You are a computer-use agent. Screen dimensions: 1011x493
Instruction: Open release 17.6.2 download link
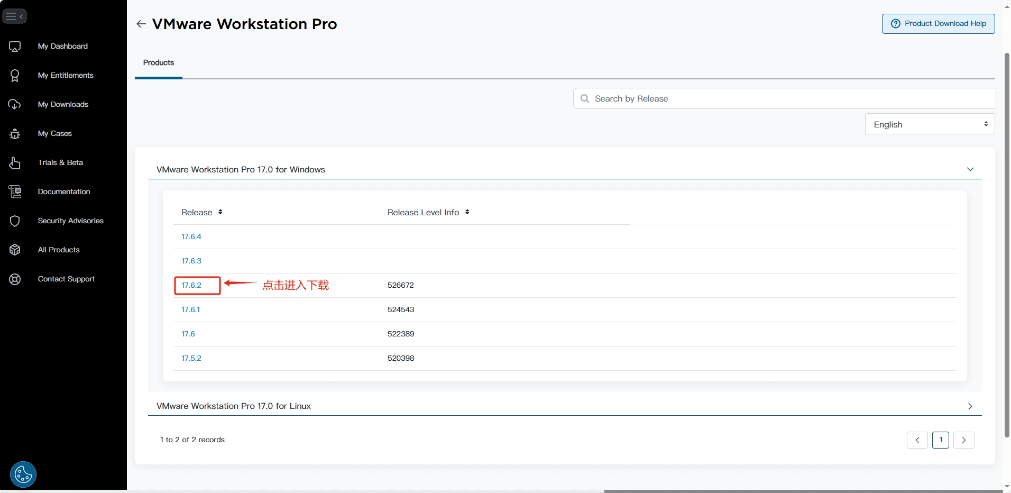191,285
